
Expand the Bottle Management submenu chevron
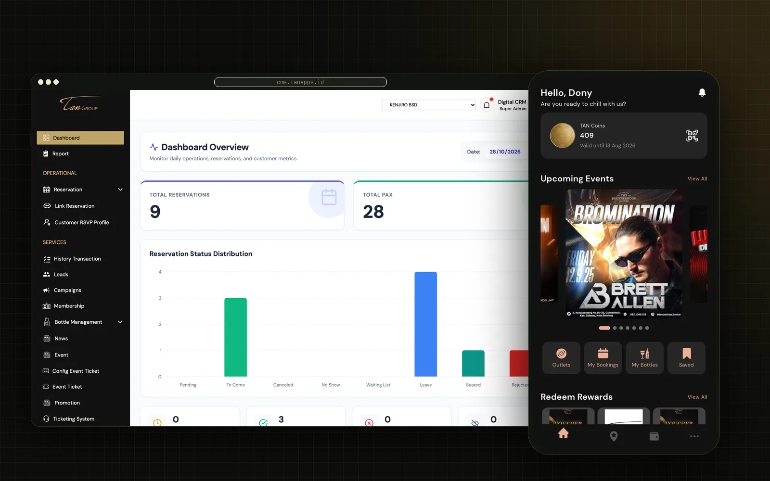coord(120,322)
